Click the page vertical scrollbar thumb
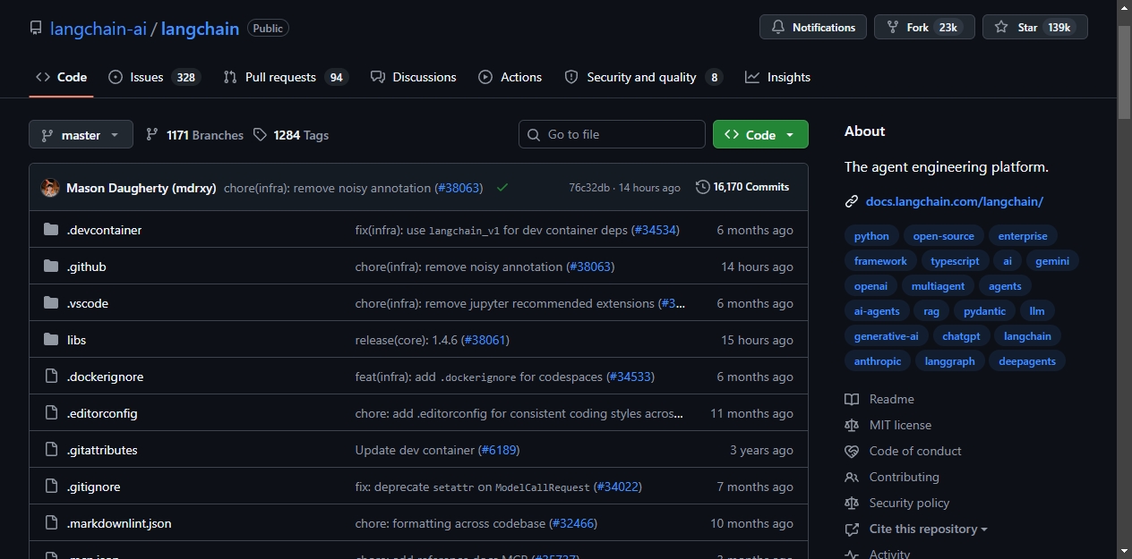The height and width of the screenshot is (559, 1132). (x=1124, y=72)
